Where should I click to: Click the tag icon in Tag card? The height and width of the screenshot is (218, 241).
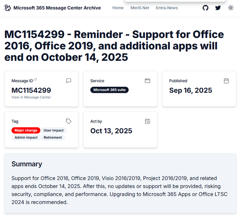pyautogui.click(x=69, y=121)
